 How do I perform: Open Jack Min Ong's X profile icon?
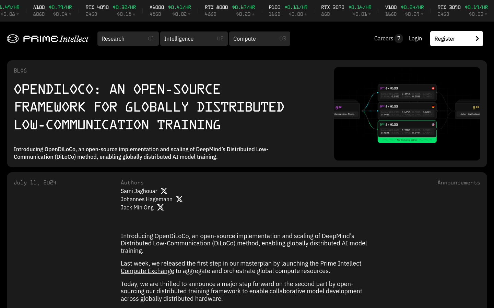[x=161, y=207]
